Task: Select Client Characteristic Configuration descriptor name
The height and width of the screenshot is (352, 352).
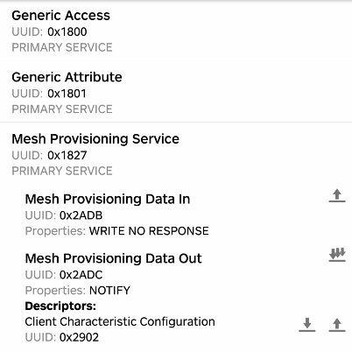Action: (120, 321)
